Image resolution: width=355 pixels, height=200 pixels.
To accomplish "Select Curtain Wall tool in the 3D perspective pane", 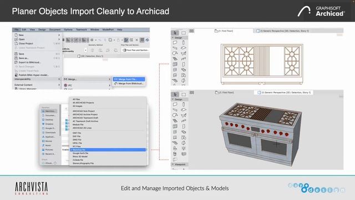I will pyautogui.click(x=175, y=126).
